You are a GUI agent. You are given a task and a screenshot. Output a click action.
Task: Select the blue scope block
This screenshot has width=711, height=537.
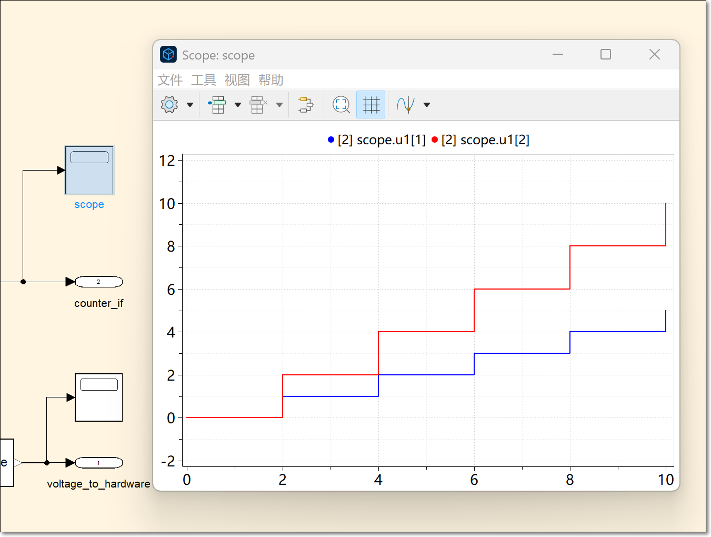(x=89, y=170)
